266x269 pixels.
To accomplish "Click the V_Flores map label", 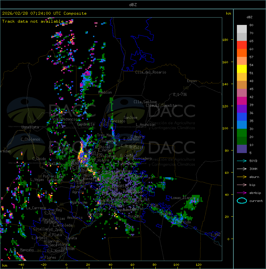I will click(48, 257).
